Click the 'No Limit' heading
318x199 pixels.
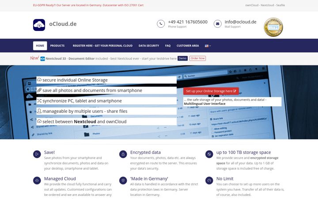225,179
